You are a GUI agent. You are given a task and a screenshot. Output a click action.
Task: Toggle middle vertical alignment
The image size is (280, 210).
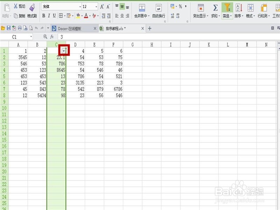[x=122, y=7]
